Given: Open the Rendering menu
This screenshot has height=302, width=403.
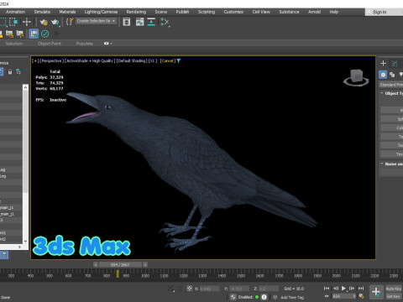Looking at the screenshot, I should [x=136, y=12].
